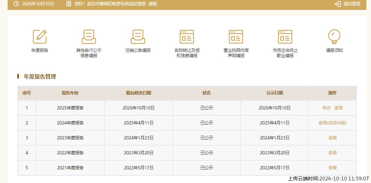Select 名称转让及授权信息填报 label text
Viewport: 371px width, 183px height.
click(187, 53)
